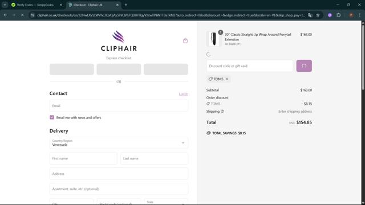The height and width of the screenshot is (205, 365).
Task: Focus the Email input field
Action: click(119, 106)
